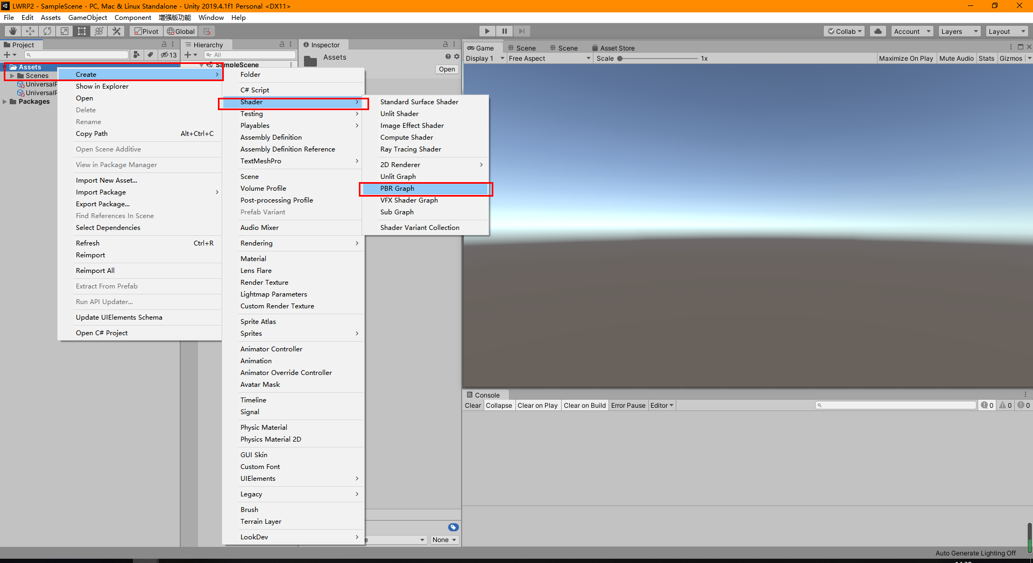
Task: Toggle Mute Audio in Game view
Action: coord(957,58)
